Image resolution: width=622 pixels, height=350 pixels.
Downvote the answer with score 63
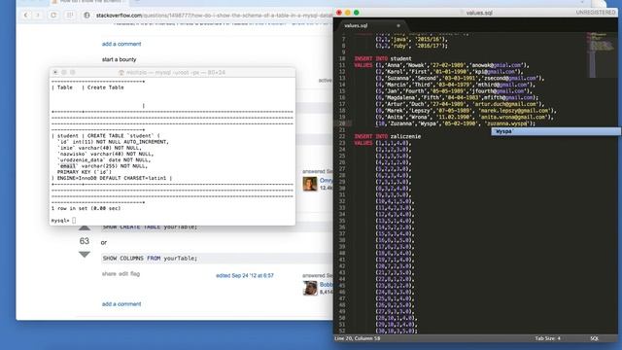pyautogui.click(x=85, y=255)
